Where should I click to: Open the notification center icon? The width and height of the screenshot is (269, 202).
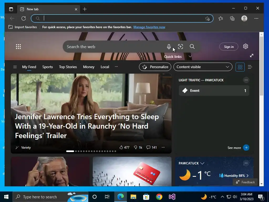tap(261, 197)
